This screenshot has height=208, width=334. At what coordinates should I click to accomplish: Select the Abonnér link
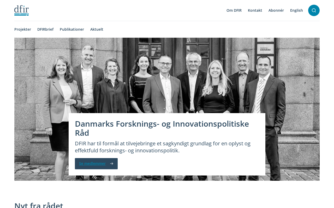coord(276,10)
